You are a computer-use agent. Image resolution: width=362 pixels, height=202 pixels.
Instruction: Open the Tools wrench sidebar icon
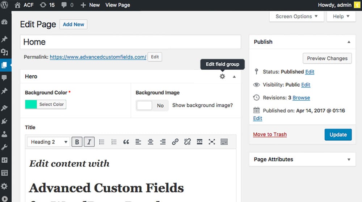click(4, 147)
